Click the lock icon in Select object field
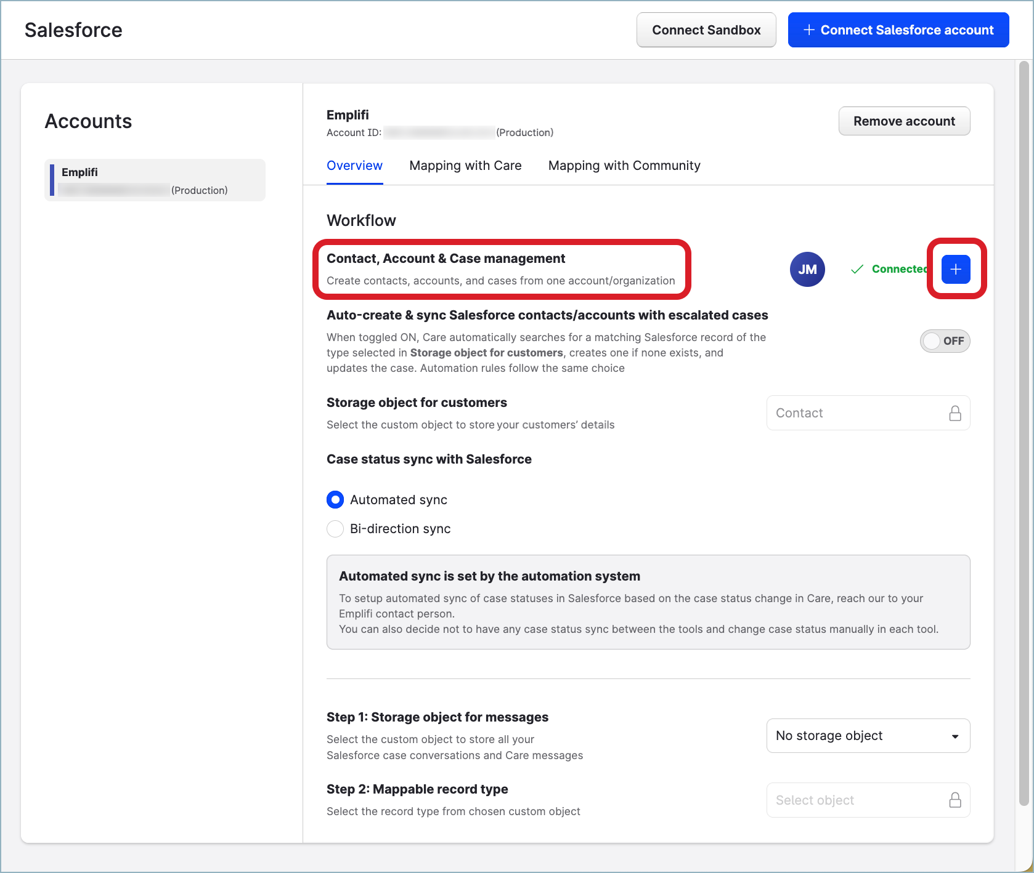This screenshot has width=1034, height=873. pyautogui.click(x=955, y=800)
